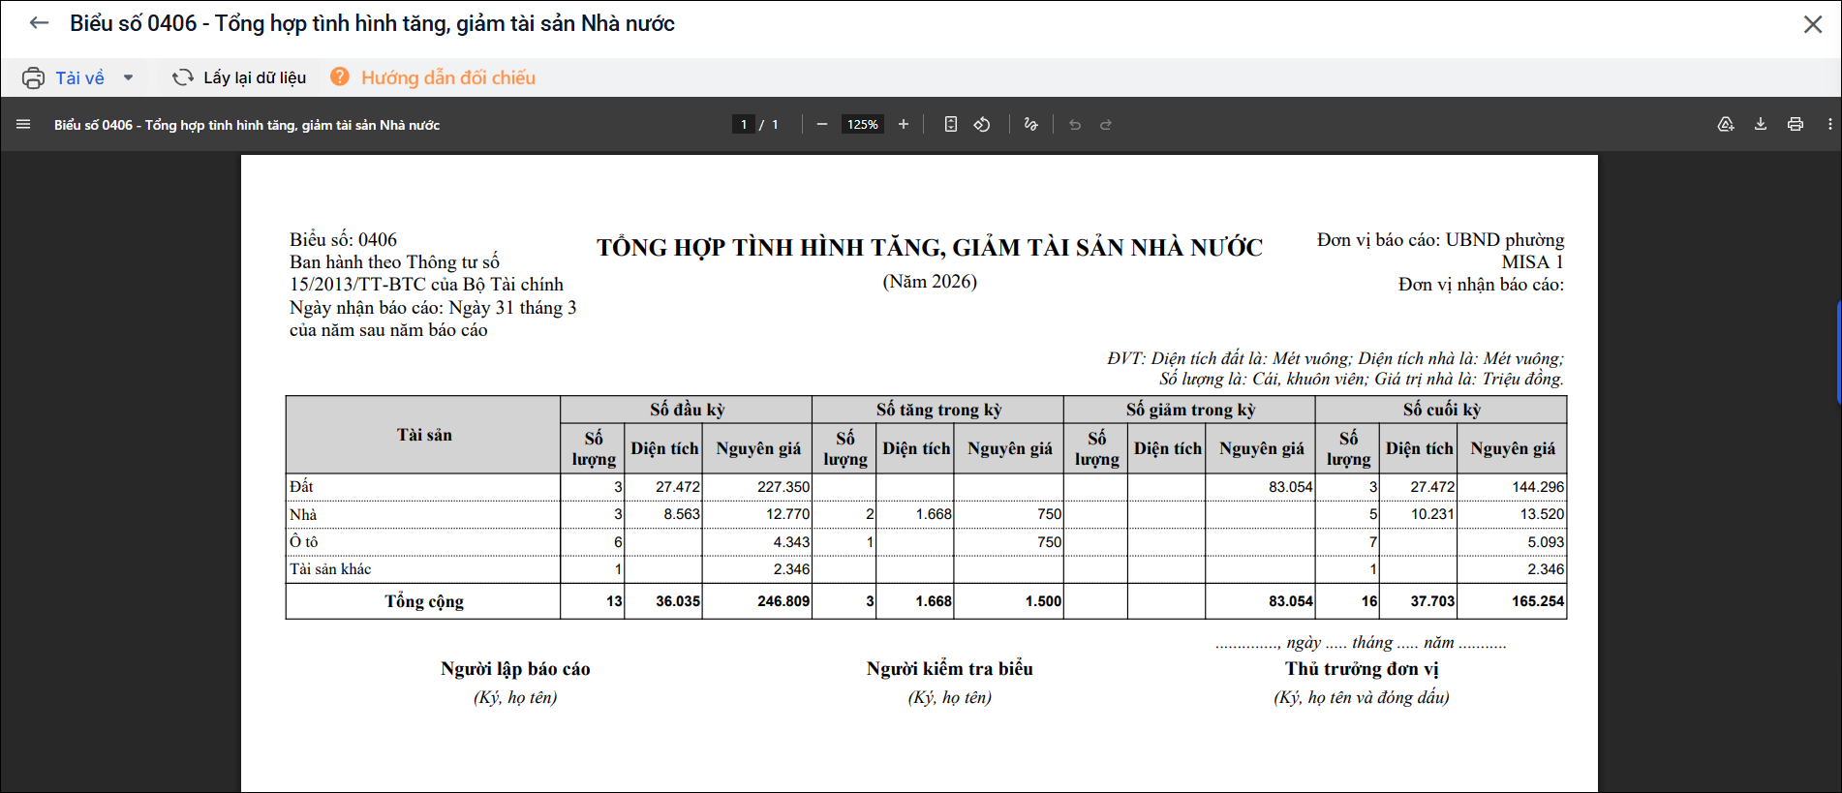
Task: Click the fit to page icon
Action: (951, 124)
